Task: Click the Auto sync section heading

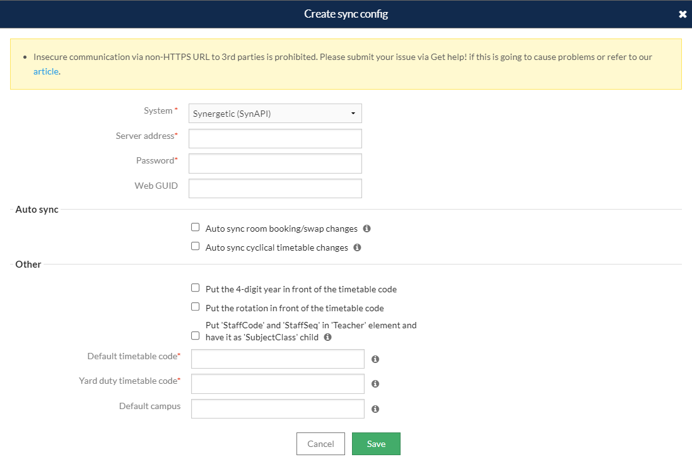Action: click(37, 210)
